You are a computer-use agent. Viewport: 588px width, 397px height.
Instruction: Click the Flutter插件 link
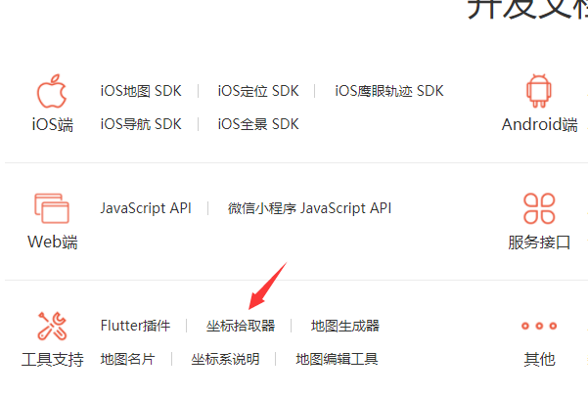135,326
